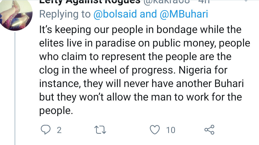Click the 10 likes count

click(x=171, y=130)
